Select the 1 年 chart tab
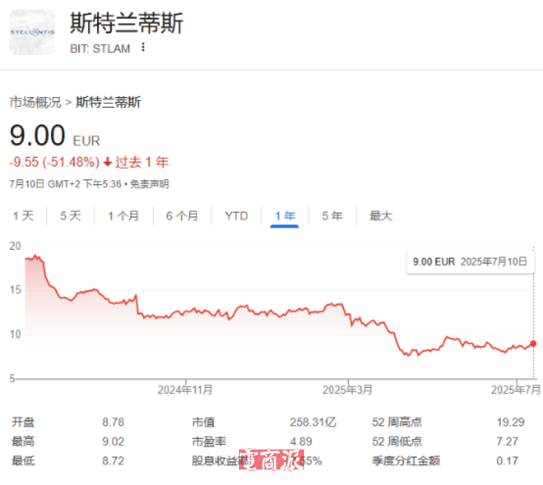The height and width of the screenshot is (485, 543). 284,216
